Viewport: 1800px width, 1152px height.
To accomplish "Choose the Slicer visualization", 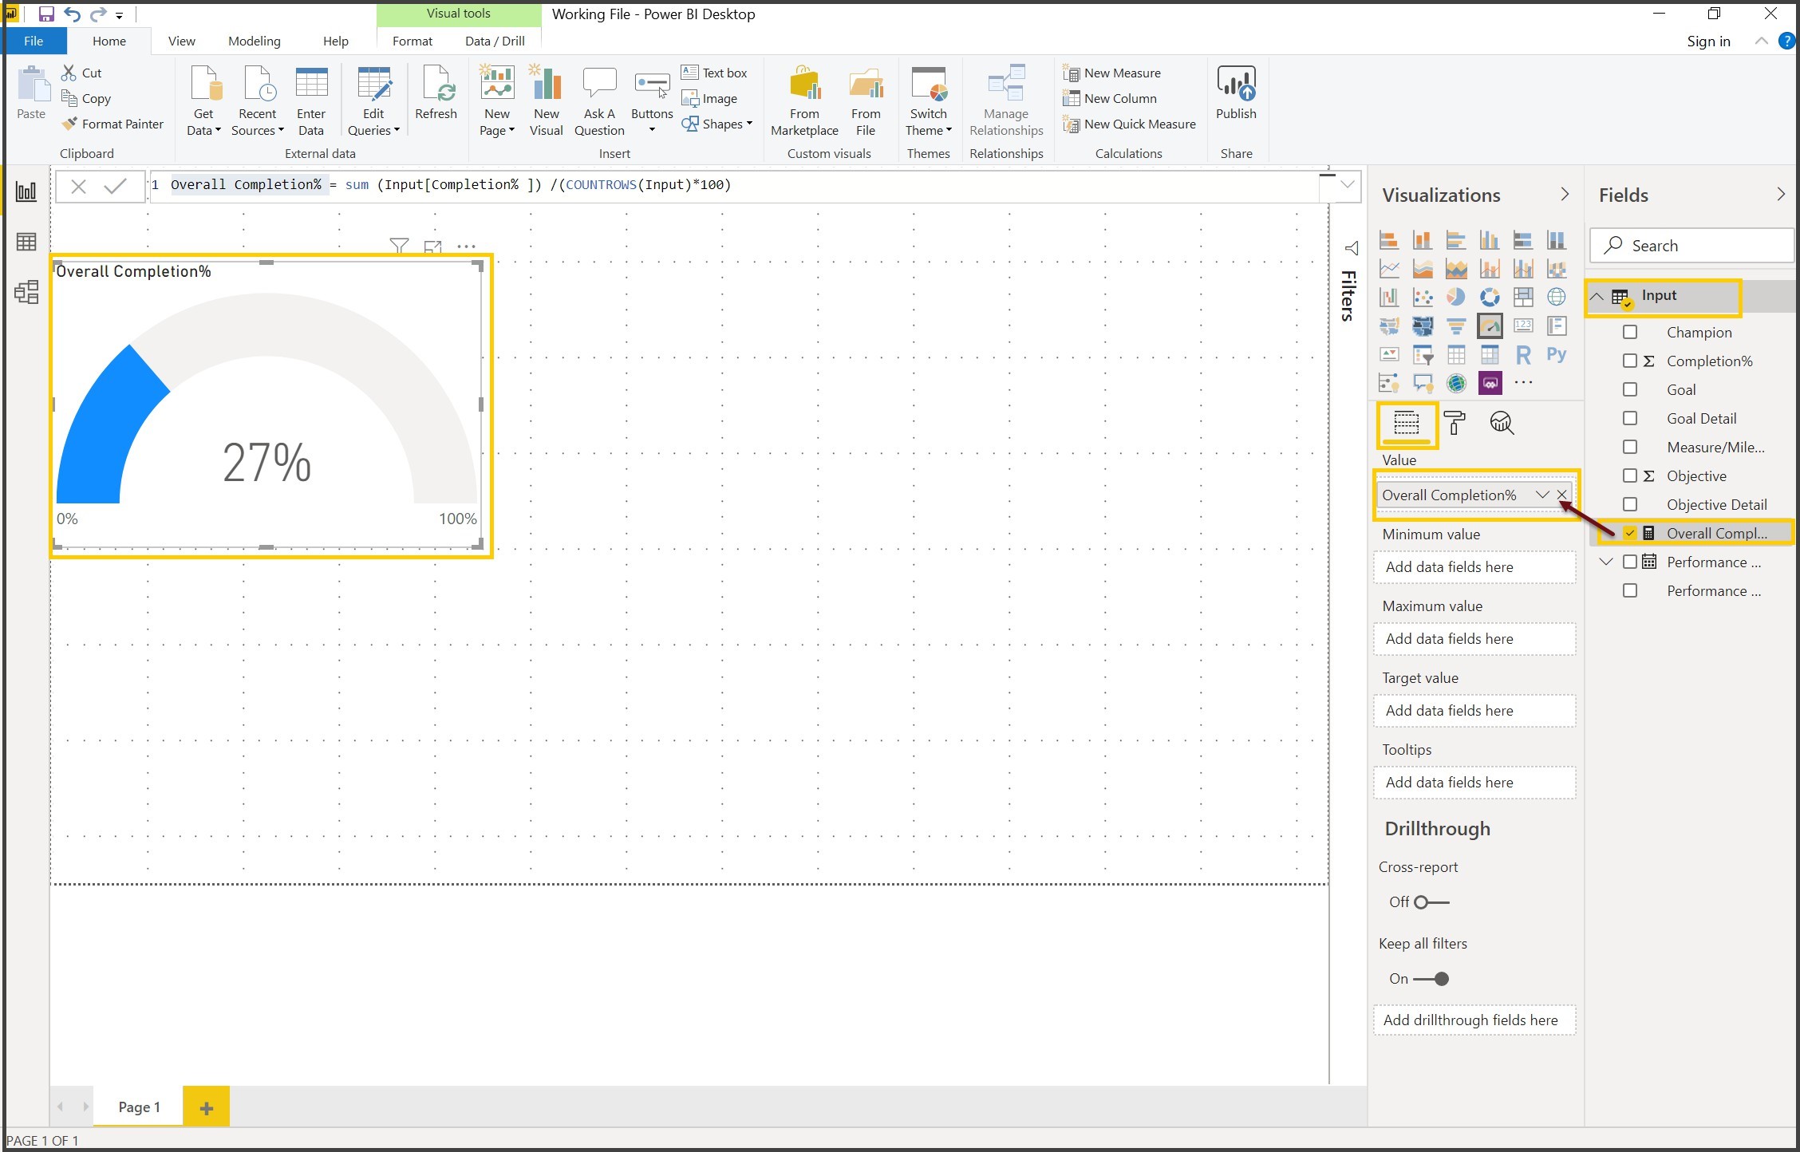I will [1422, 354].
